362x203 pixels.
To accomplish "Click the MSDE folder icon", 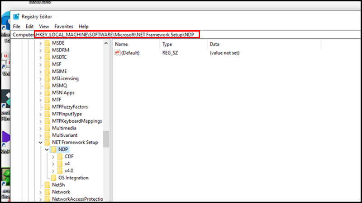I will (47, 43).
